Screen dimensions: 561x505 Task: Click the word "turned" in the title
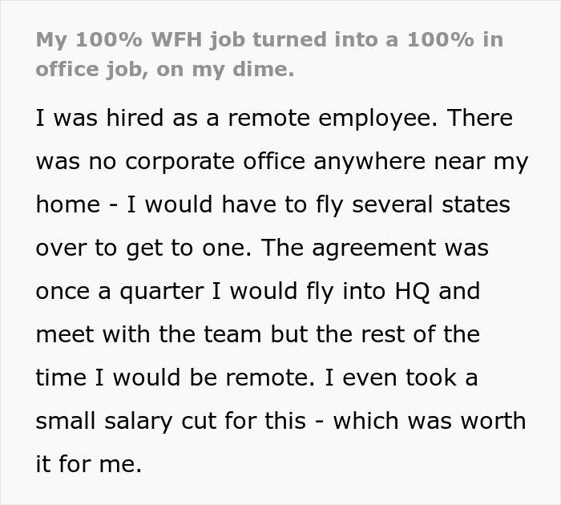289,39
